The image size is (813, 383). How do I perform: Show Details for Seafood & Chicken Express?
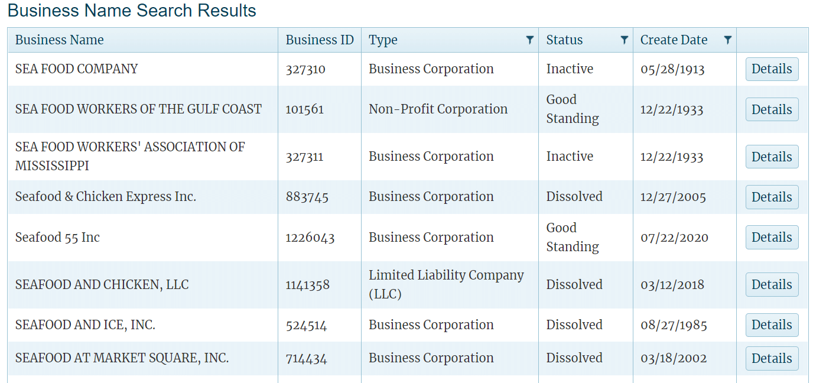coord(772,197)
